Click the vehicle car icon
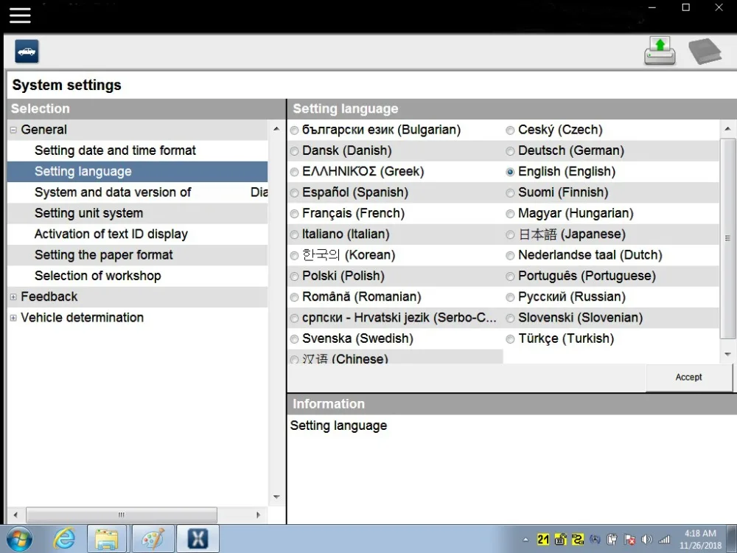This screenshot has height=553, width=737. [27, 52]
